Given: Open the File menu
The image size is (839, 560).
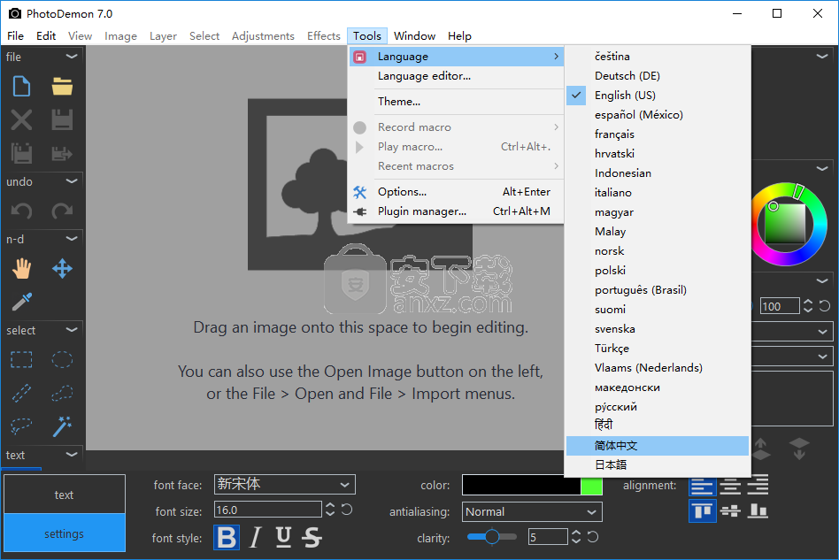Looking at the screenshot, I should coord(16,36).
